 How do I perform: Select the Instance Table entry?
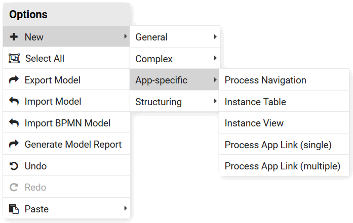(x=255, y=102)
